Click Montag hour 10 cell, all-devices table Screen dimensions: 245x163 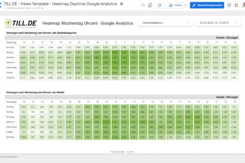point(115,53)
